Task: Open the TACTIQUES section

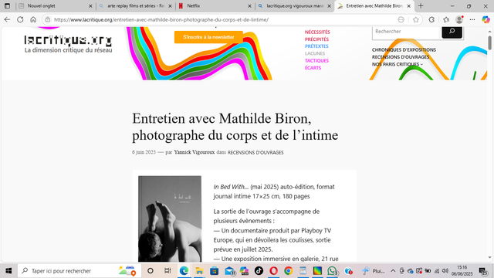Action: click(316, 61)
